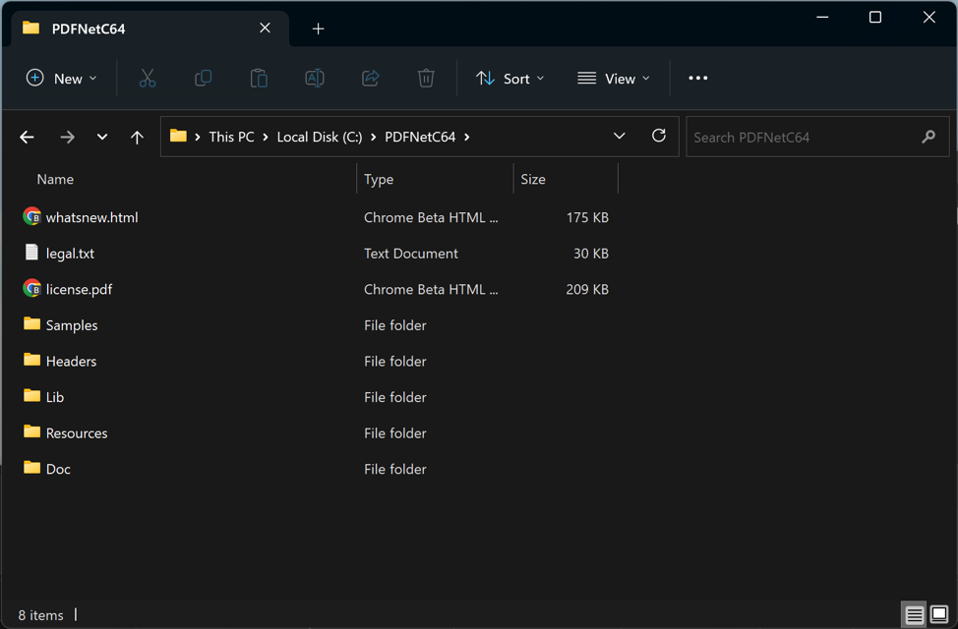Expand chevron after This PC

266,137
